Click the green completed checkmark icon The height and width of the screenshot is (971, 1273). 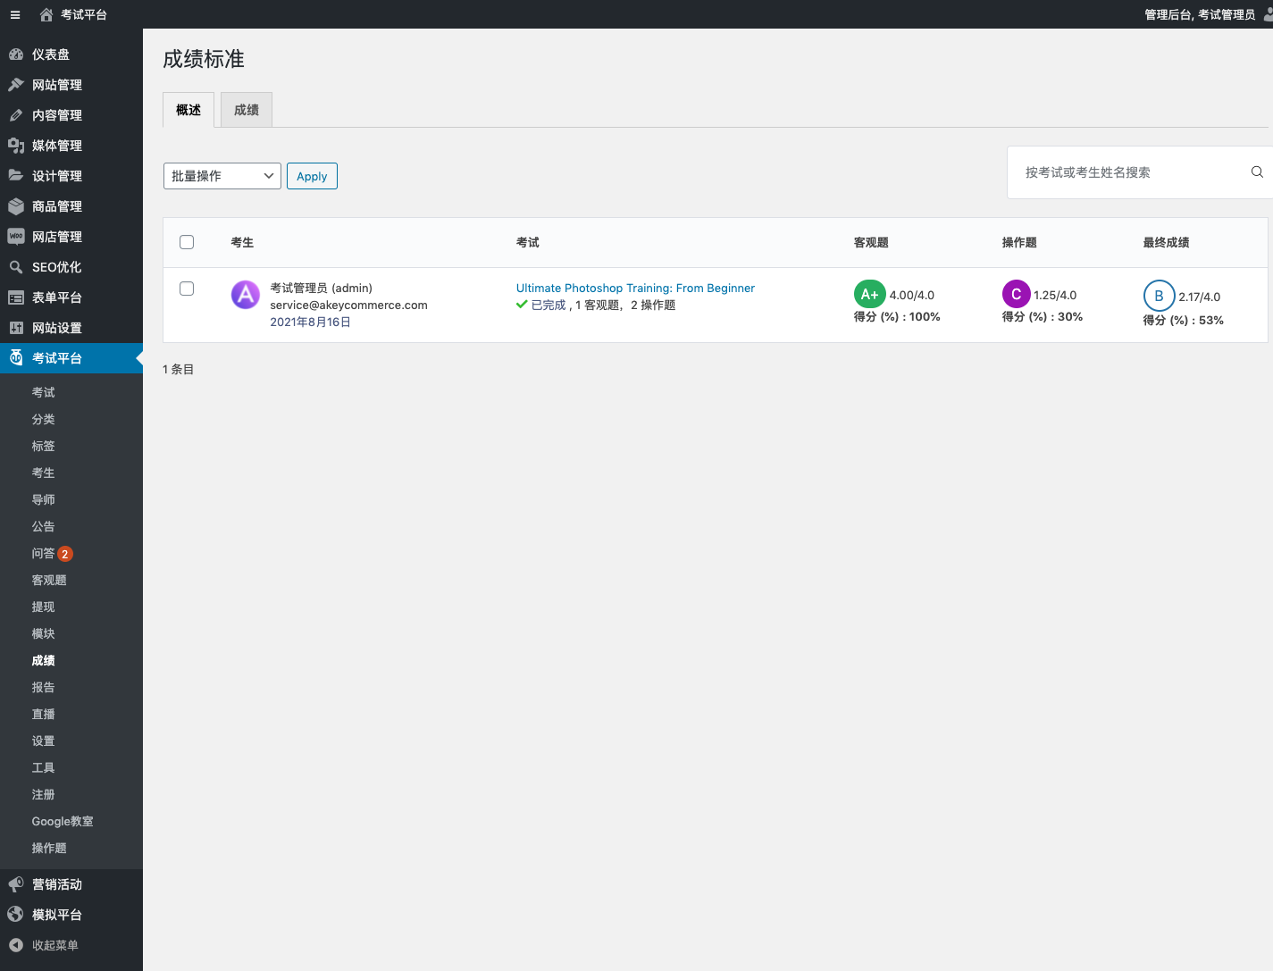click(522, 305)
